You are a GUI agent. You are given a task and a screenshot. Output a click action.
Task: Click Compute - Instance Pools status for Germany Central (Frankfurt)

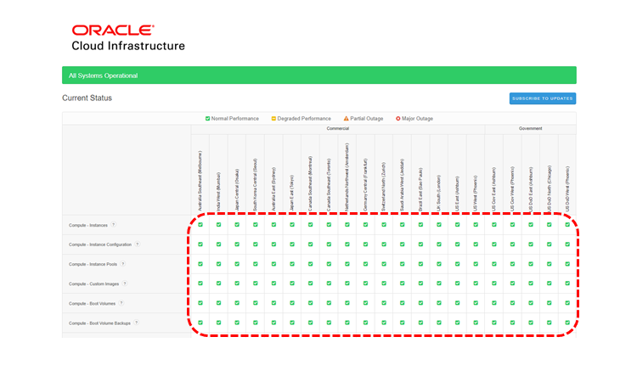pos(365,264)
